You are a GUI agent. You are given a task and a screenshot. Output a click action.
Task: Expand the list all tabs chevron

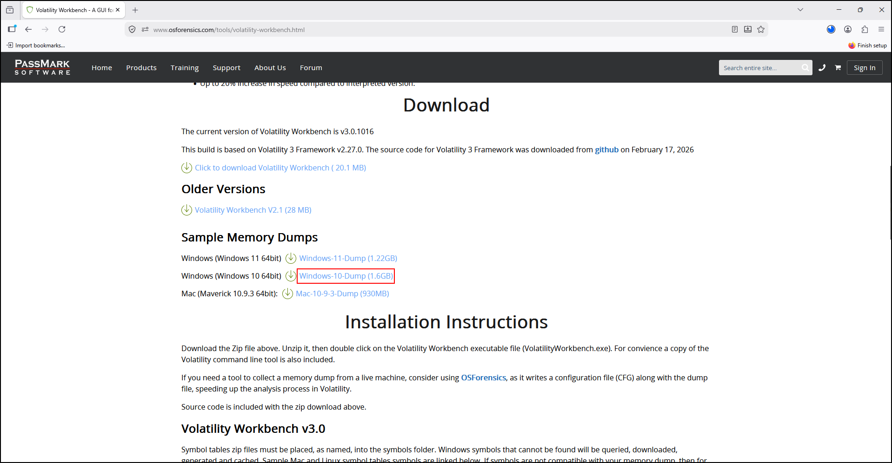[x=800, y=10]
